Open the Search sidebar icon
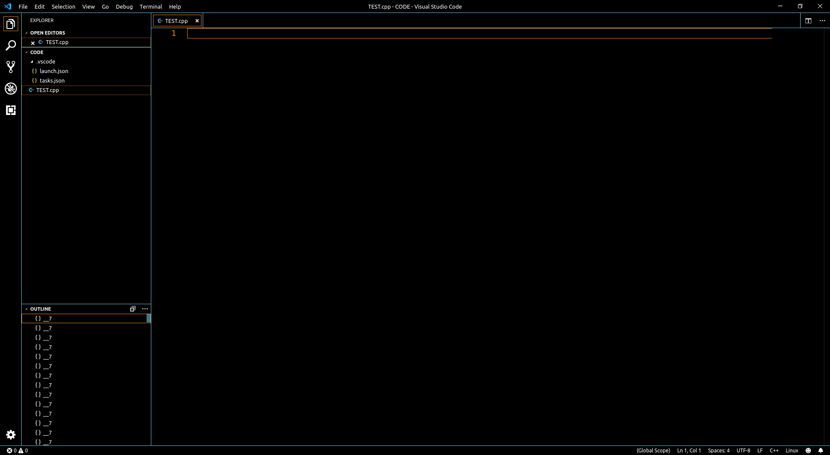 coord(11,45)
